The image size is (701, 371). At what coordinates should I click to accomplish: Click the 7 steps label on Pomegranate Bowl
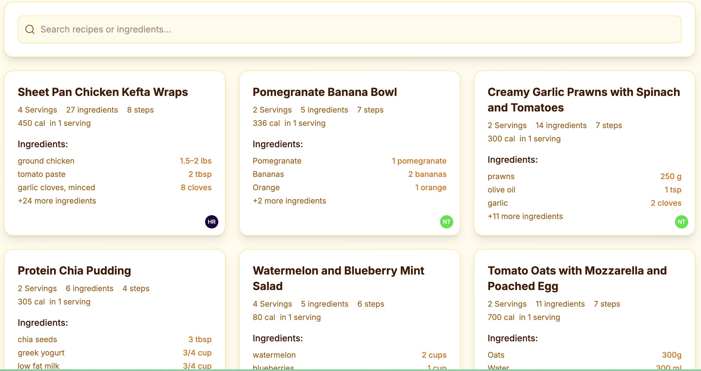(370, 110)
